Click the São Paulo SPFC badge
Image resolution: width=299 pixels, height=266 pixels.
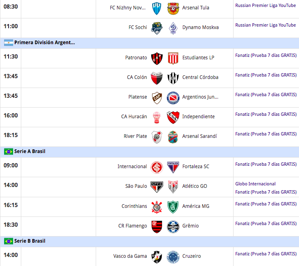click(x=157, y=187)
